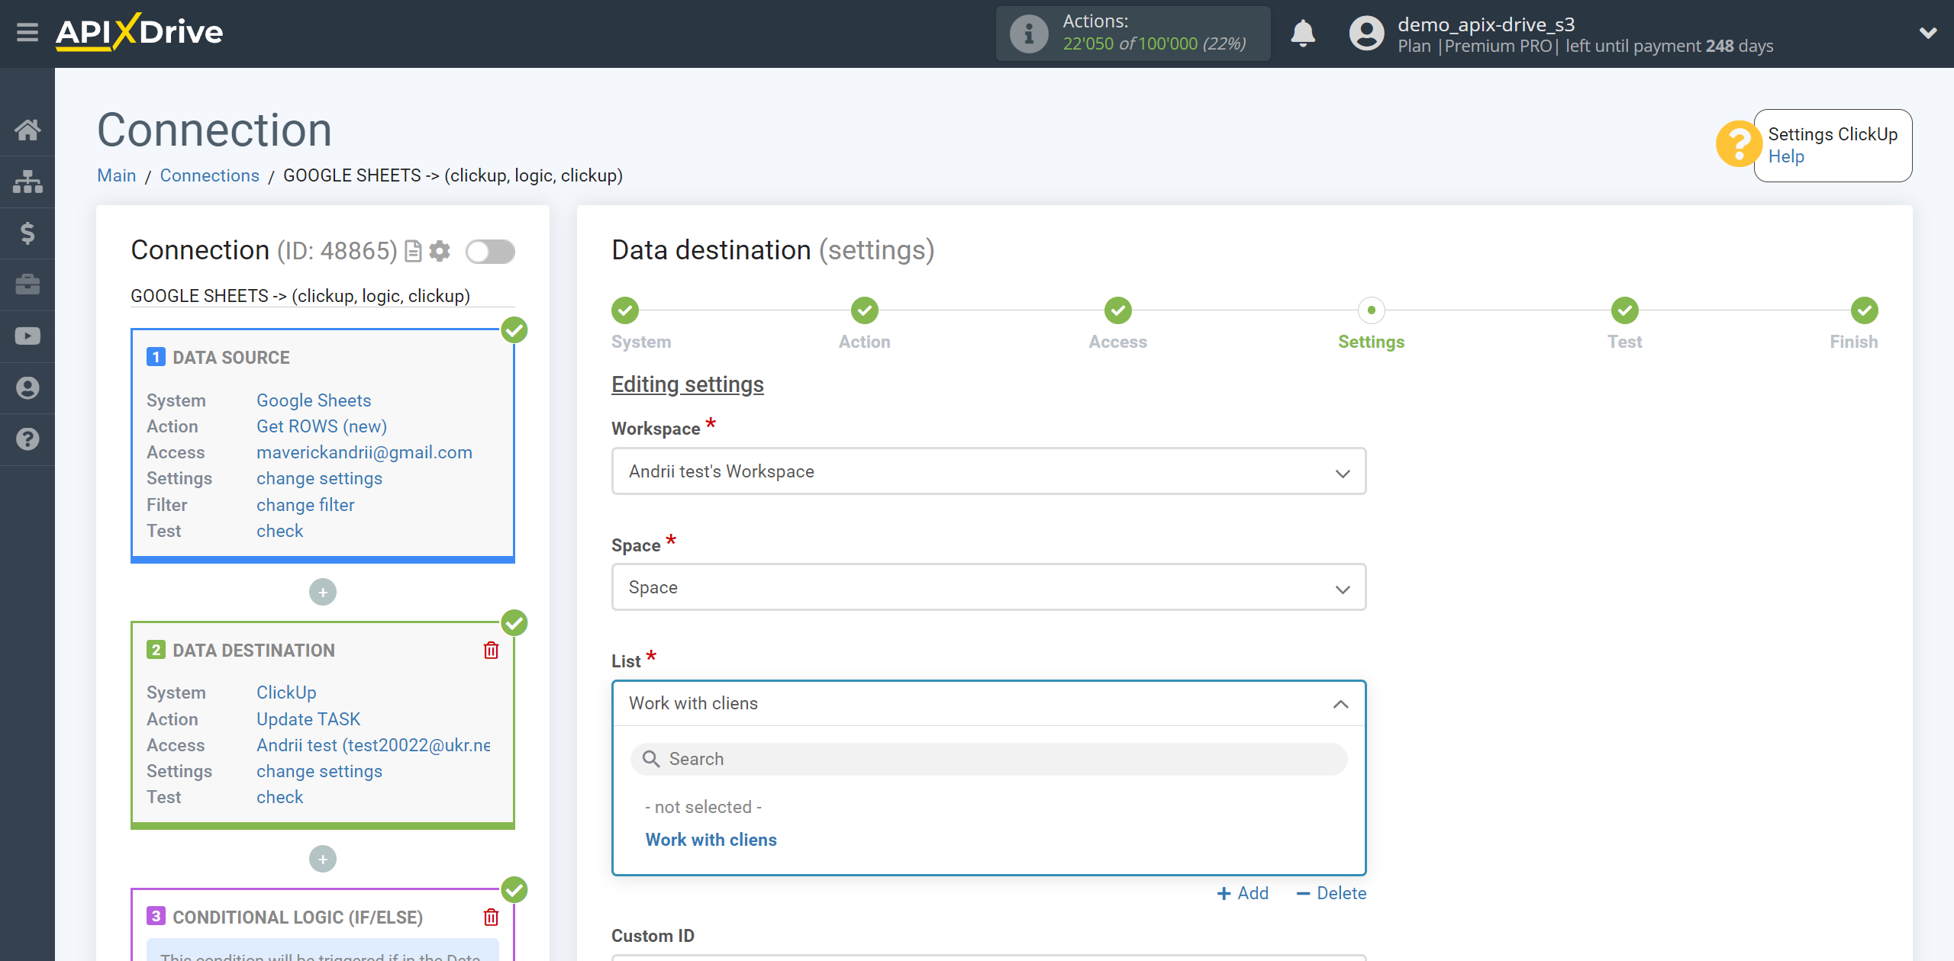Image resolution: width=1954 pixels, height=961 pixels.
Task: Click the Main breadcrumb link
Action: click(x=117, y=175)
